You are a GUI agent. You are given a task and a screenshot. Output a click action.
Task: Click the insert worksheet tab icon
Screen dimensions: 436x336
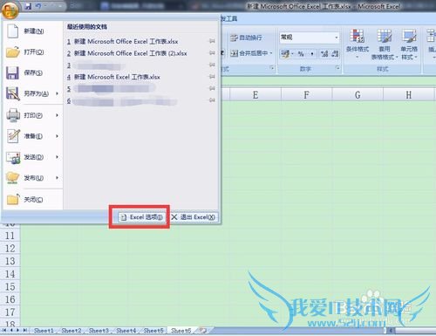tap(203, 331)
